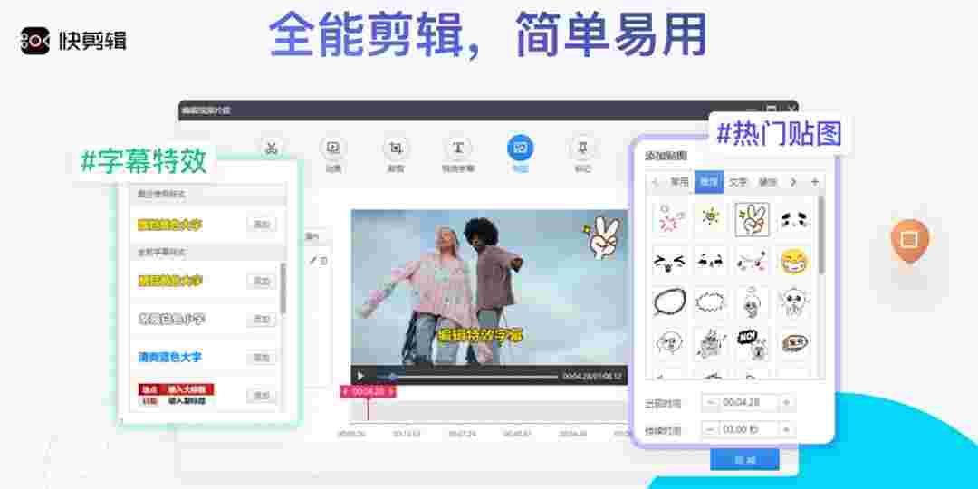
Task: Click the subtitle style list scrollbar
Action: (283, 288)
